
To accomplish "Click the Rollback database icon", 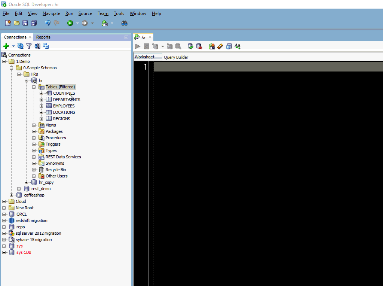I will [x=199, y=46].
